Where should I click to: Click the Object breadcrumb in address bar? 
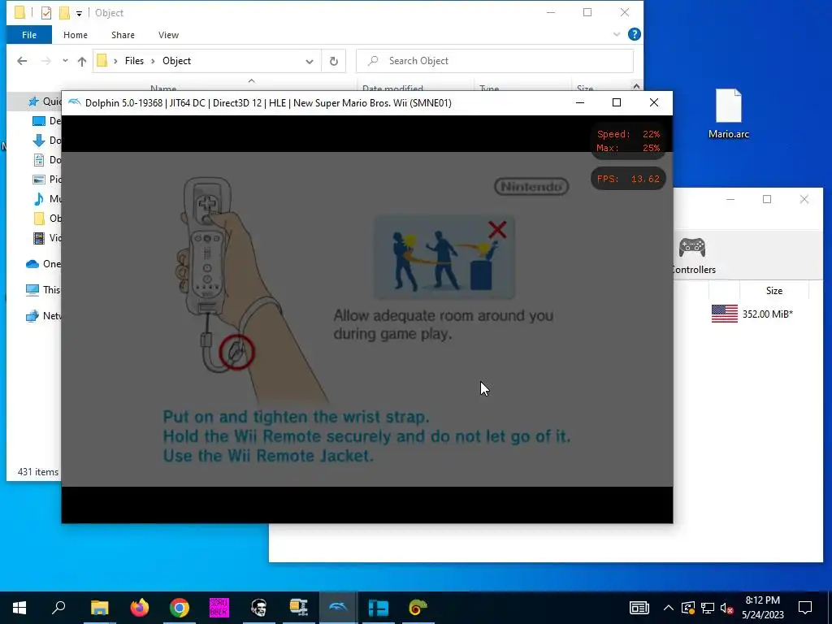point(176,61)
